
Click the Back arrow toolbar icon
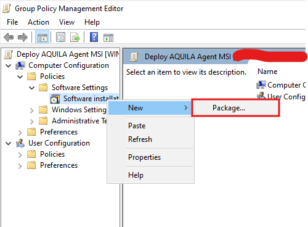(9, 38)
